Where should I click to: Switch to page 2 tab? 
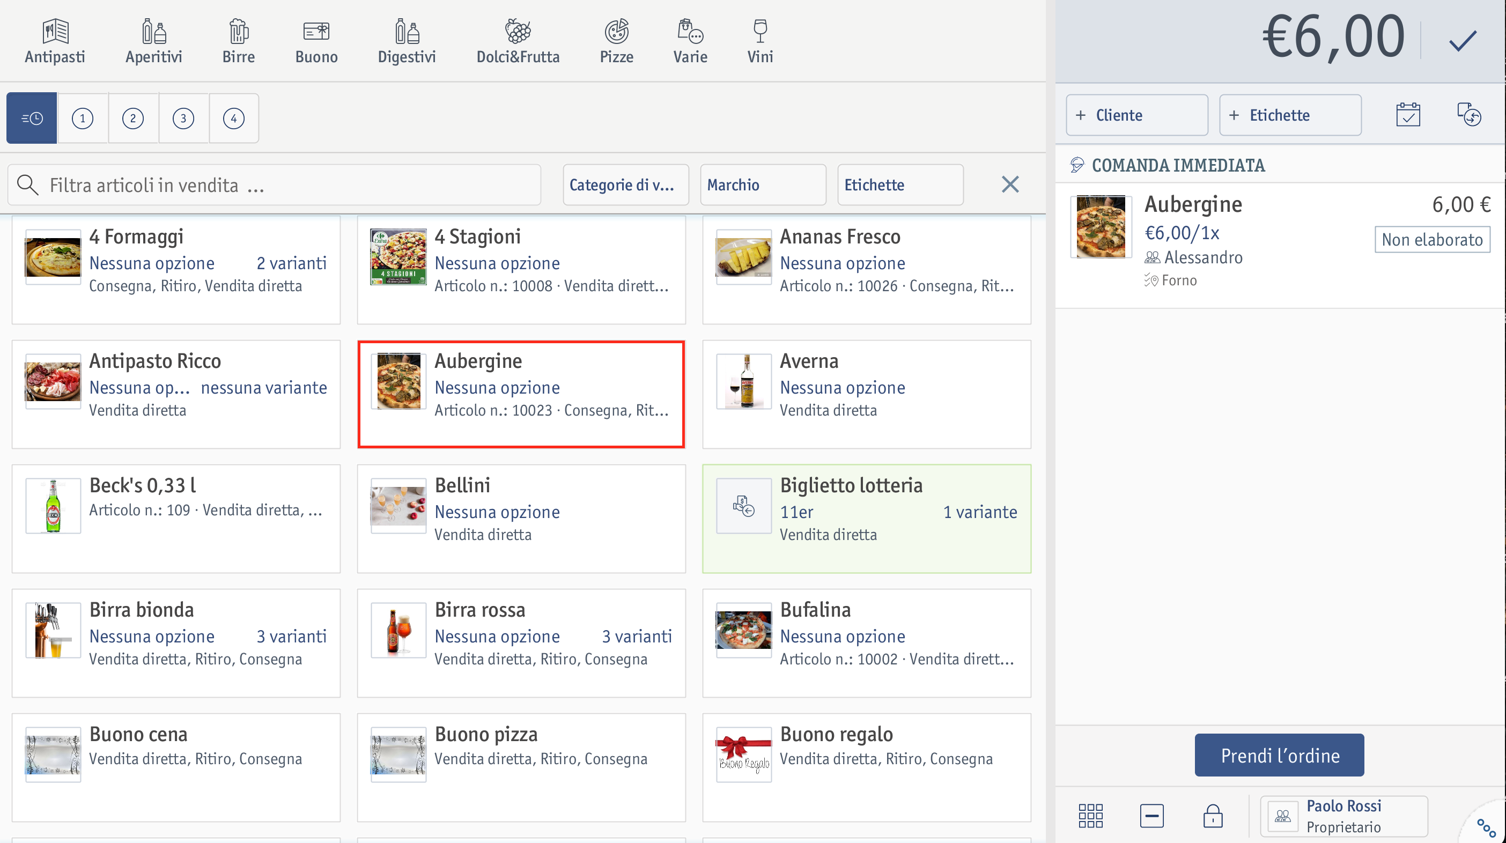[132, 118]
